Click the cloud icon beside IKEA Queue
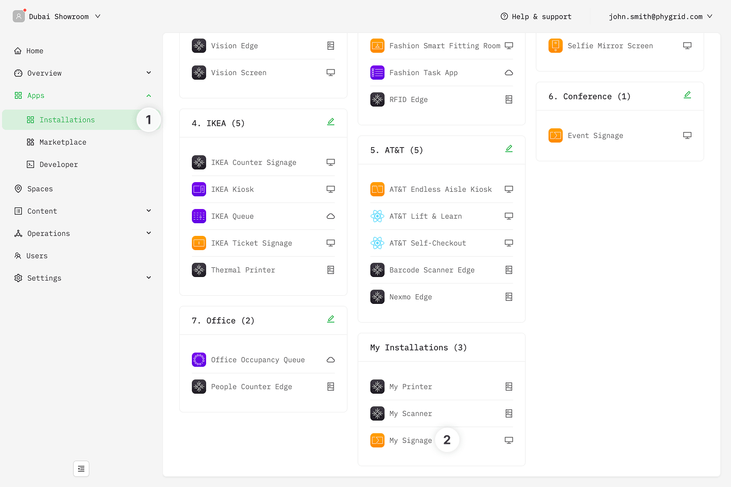Image resolution: width=731 pixels, height=487 pixels. (x=330, y=216)
